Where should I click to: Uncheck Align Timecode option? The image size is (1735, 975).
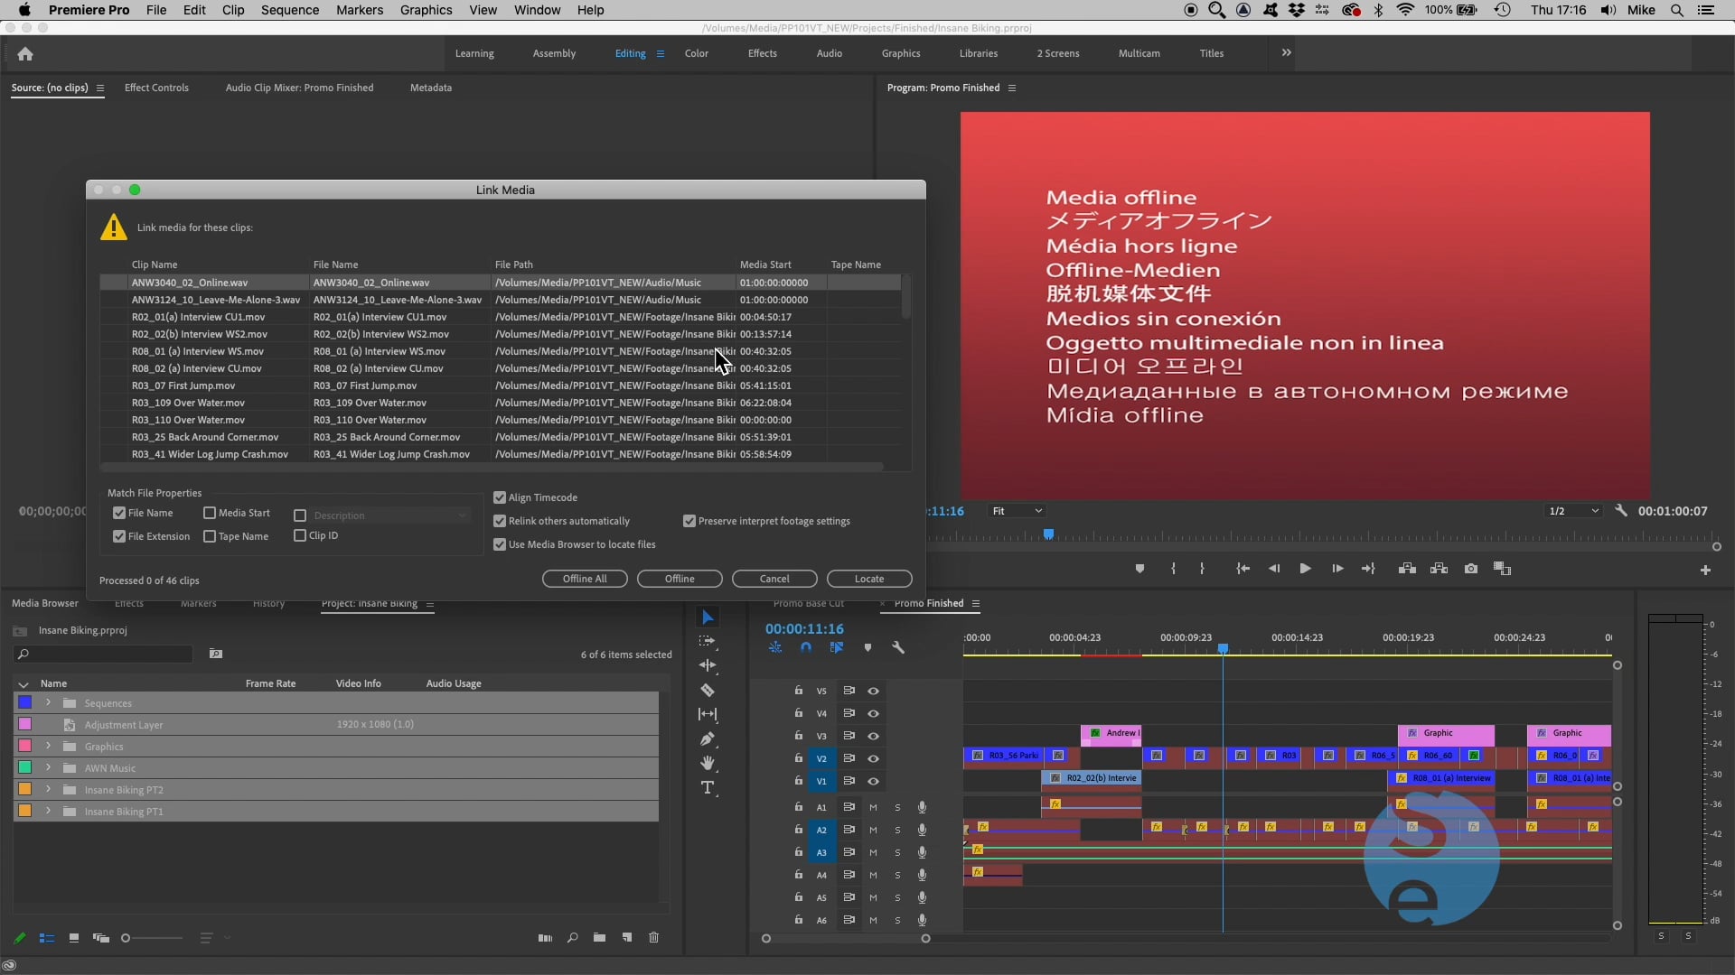tap(500, 497)
